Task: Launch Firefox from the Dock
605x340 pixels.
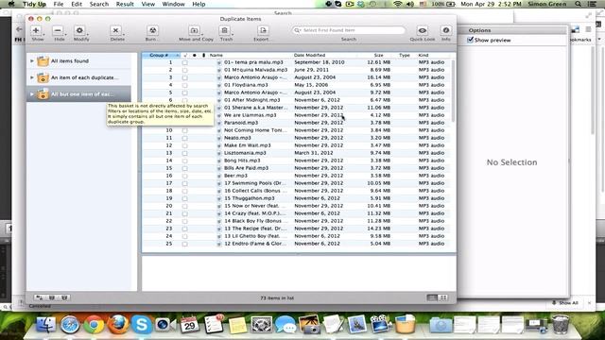Action: pyautogui.click(x=117, y=325)
